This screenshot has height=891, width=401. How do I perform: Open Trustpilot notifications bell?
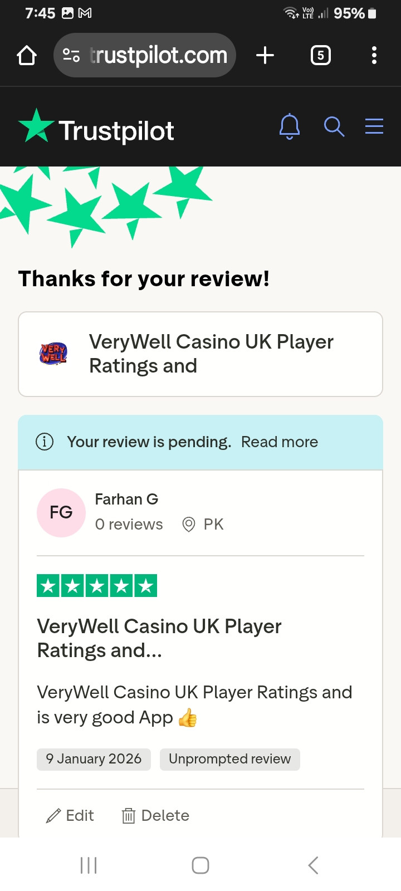[290, 126]
